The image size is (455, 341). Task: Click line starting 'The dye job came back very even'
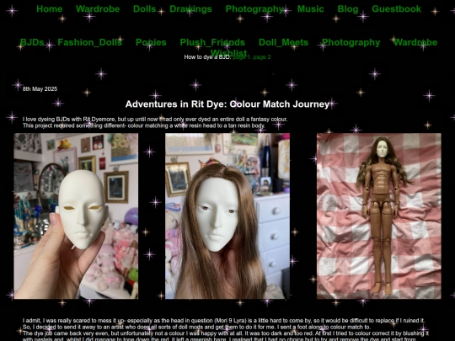[x=226, y=333]
